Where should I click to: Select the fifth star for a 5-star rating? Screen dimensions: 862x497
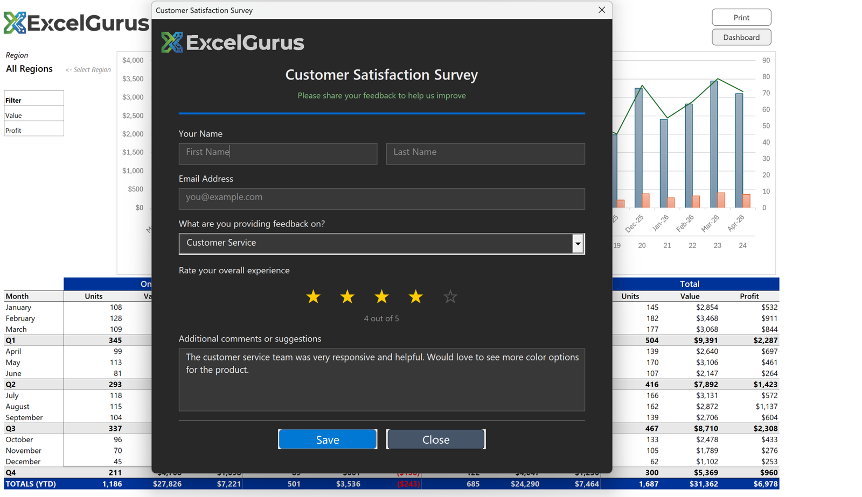point(450,296)
